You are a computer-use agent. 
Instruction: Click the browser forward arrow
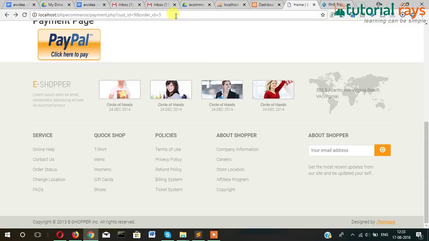pyautogui.click(x=15, y=15)
